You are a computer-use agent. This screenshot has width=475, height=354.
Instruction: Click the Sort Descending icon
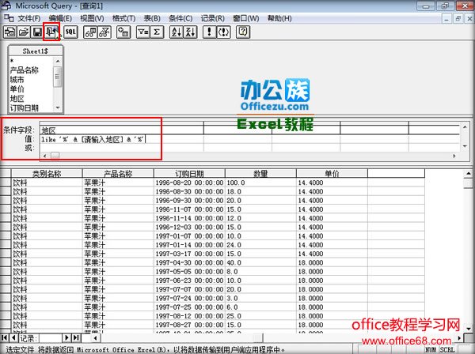point(191,32)
